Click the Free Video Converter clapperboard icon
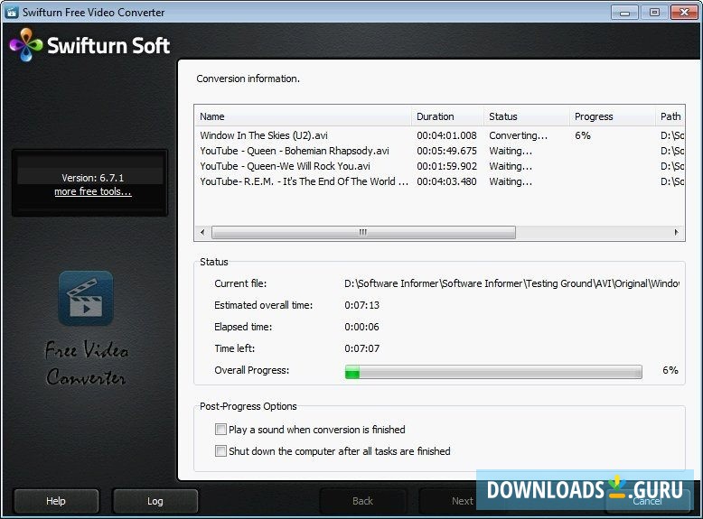The image size is (703, 519). pyautogui.click(x=86, y=298)
